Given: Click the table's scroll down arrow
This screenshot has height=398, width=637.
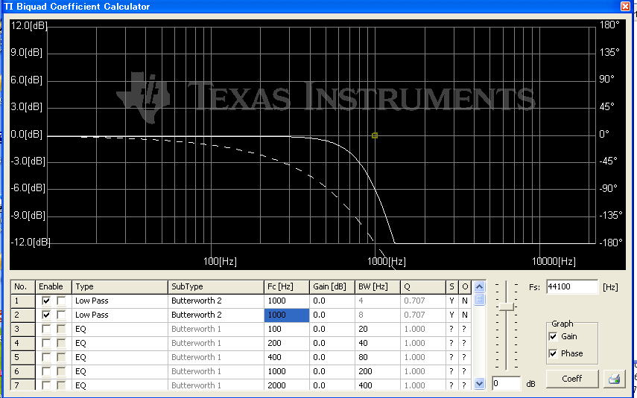Looking at the screenshot, I should (479, 383).
